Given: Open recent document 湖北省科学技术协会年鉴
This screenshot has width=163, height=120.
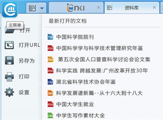Looking at the screenshot, I should [x=86, y=82].
